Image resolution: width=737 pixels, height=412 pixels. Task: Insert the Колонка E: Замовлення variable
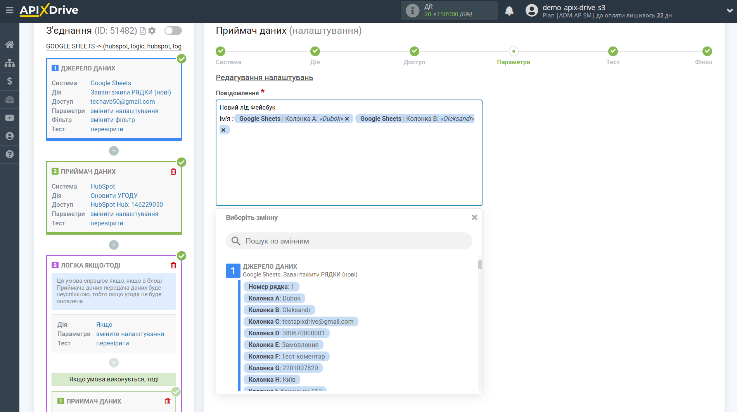[x=284, y=345]
